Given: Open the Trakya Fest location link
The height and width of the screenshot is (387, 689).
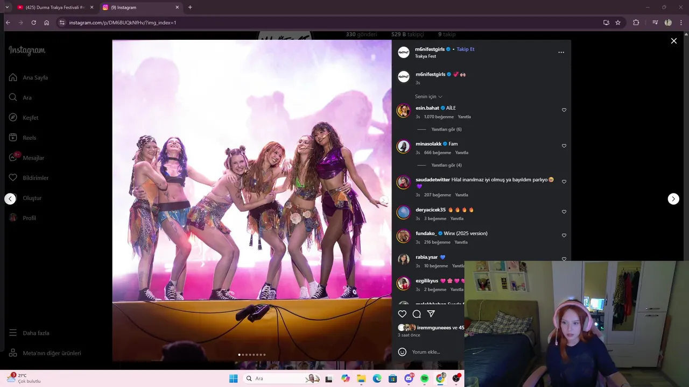Looking at the screenshot, I should pos(425,56).
